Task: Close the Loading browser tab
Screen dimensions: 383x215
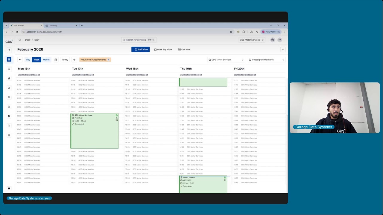Action: 76,25
